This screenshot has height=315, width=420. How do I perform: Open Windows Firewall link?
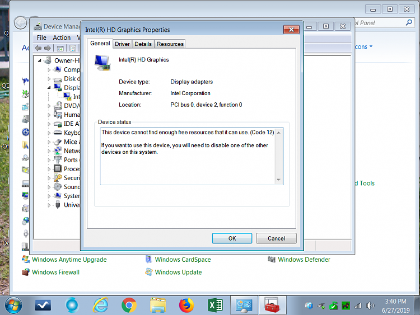pyautogui.click(x=55, y=272)
